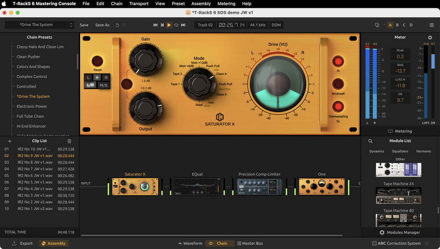Open the File menu
The width and height of the screenshot is (440, 249).
point(86,4)
